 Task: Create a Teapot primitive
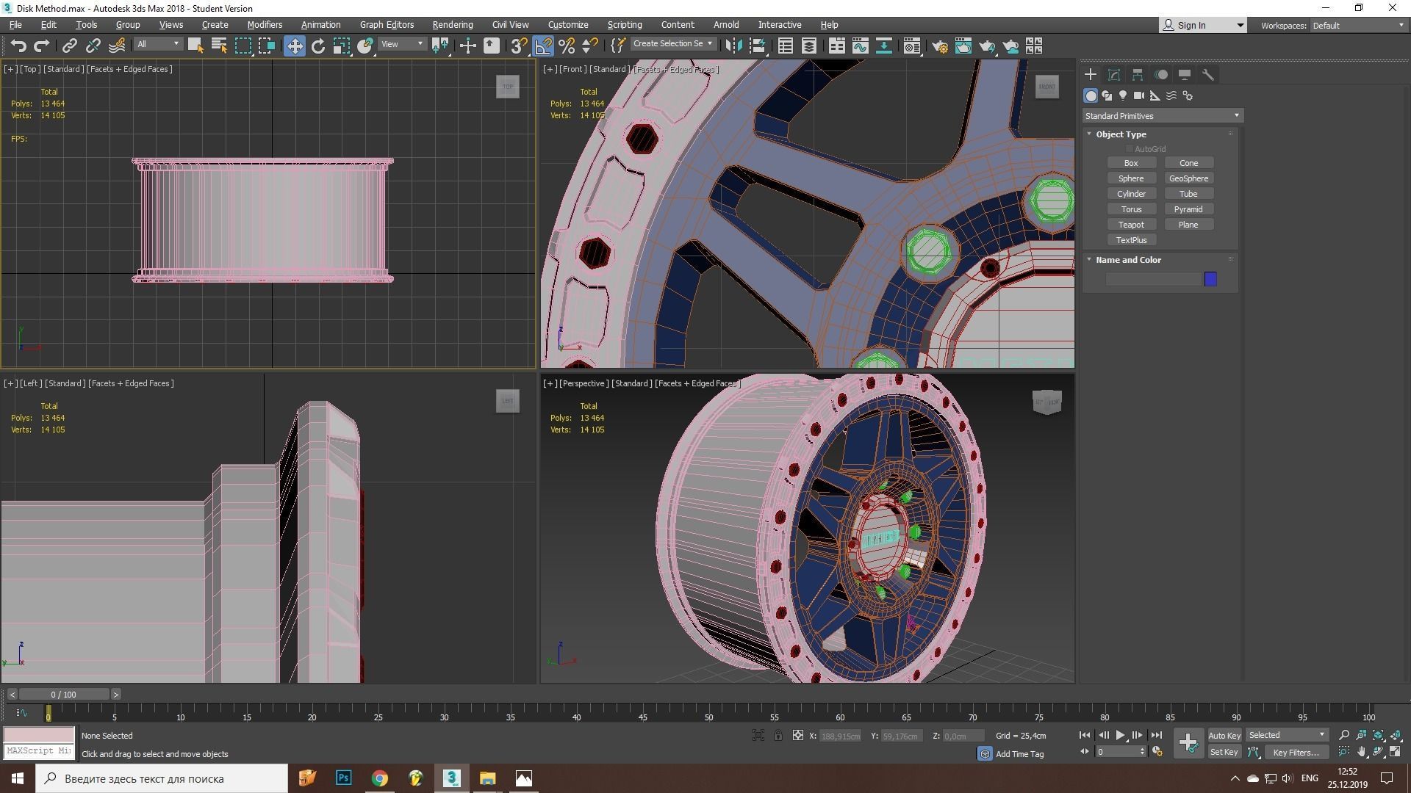coord(1132,224)
